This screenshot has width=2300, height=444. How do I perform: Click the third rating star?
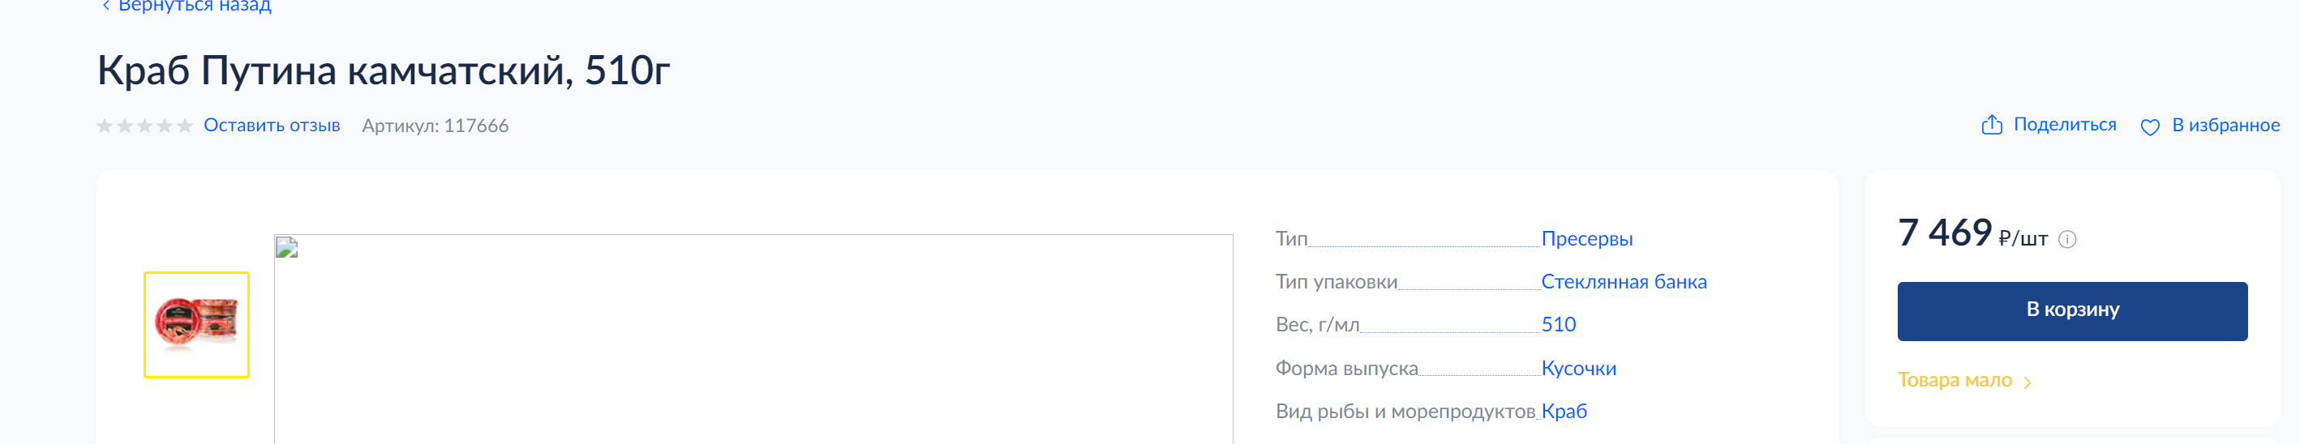pyautogui.click(x=144, y=126)
